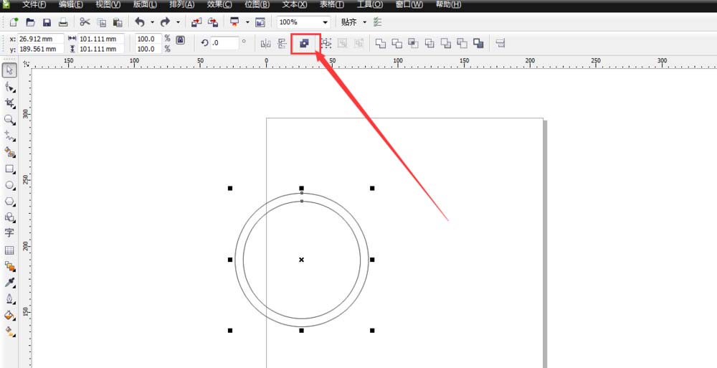Image resolution: width=717 pixels, height=368 pixels.
Task: Click the Back minus front icon
Action: coord(462,44)
